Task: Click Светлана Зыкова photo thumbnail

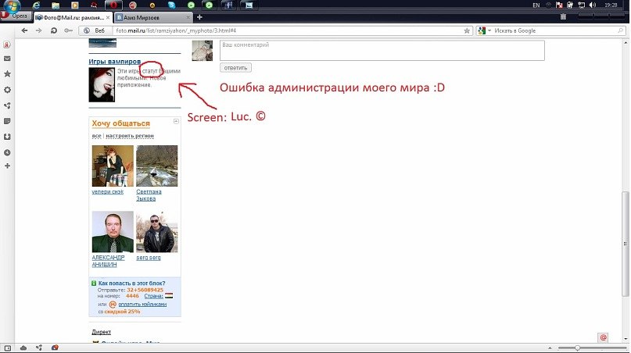Action: [x=156, y=166]
